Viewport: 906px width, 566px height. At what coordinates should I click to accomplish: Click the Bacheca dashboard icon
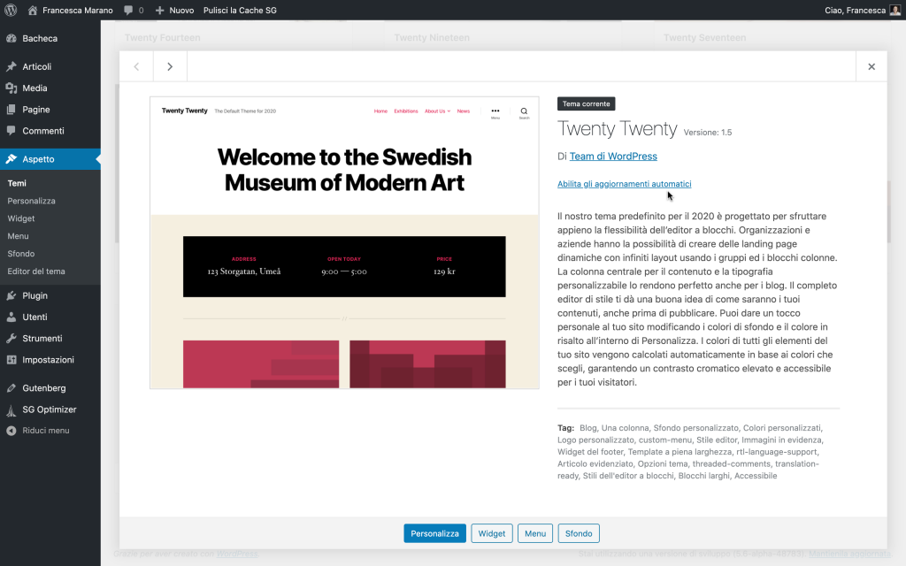point(11,38)
